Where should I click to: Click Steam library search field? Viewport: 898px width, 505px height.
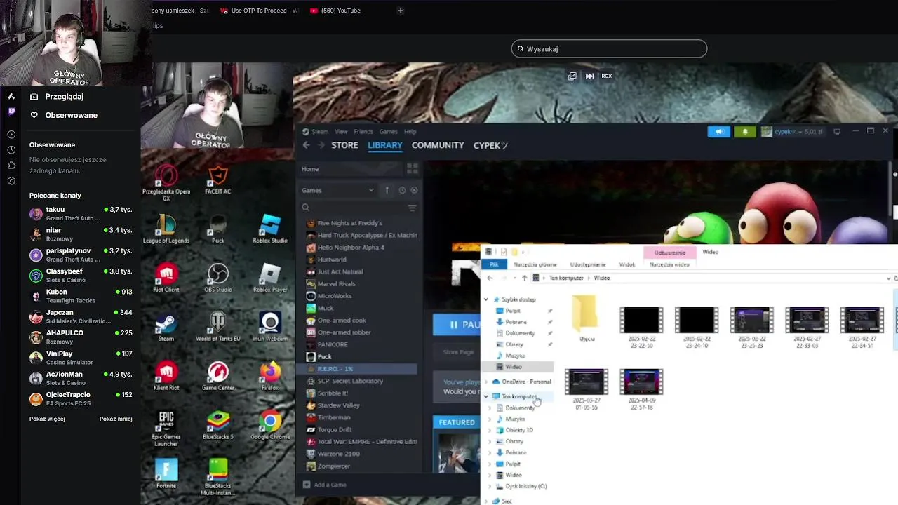[354, 208]
